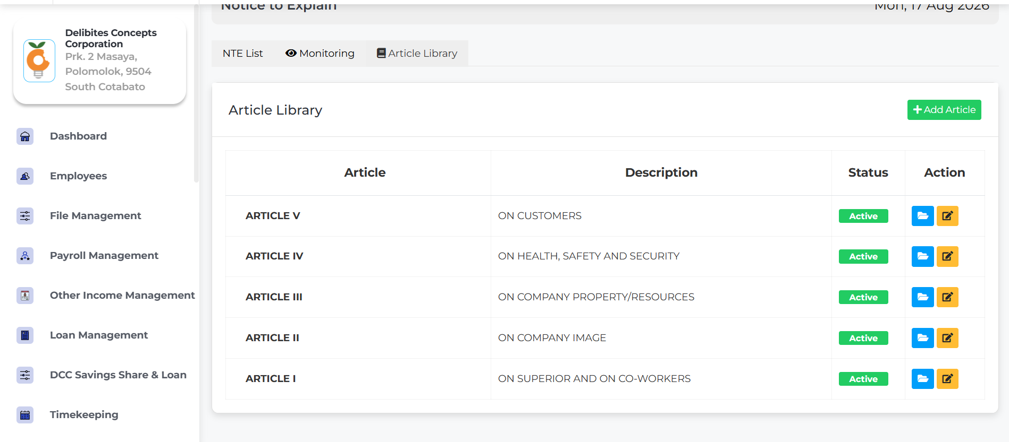
Task: Click the Action column header
Action: tap(945, 172)
